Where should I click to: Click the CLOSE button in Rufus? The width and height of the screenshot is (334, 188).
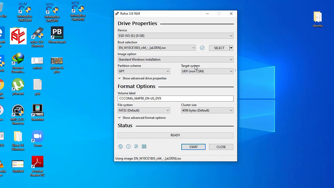click(221, 147)
